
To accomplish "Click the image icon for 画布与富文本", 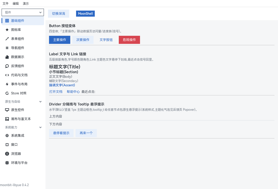I will coord(7,119).
